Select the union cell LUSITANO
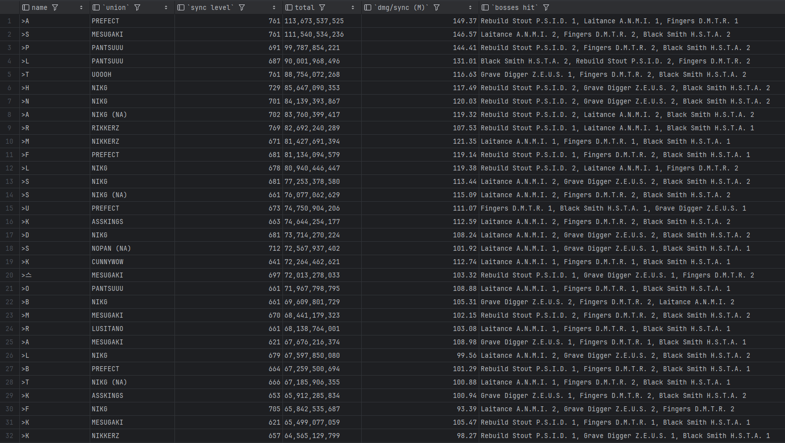This screenshot has width=785, height=443. tap(132, 329)
